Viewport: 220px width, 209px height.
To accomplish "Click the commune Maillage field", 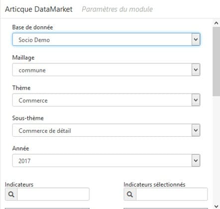I will tap(106, 70).
